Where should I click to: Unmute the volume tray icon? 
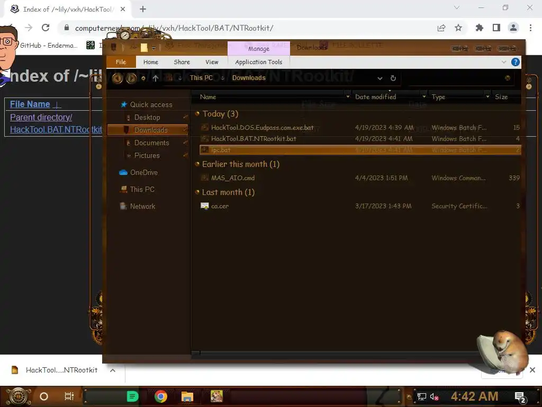tap(434, 396)
